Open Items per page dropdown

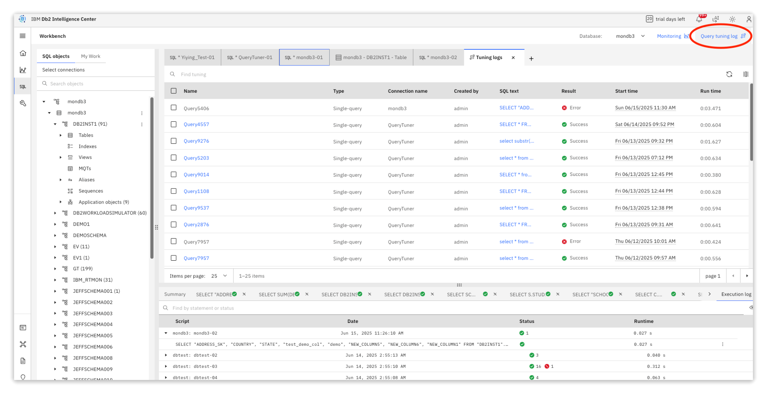pyautogui.click(x=219, y=276)
